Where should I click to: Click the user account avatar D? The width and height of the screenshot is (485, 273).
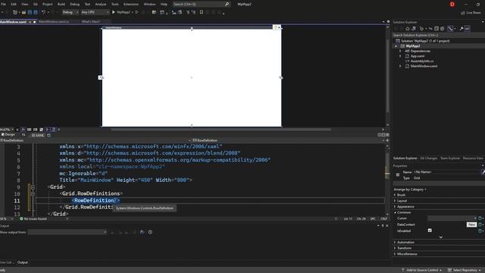(452, 5)
